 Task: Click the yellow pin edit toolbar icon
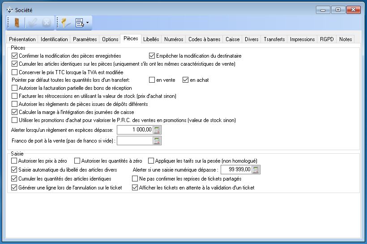65,23
